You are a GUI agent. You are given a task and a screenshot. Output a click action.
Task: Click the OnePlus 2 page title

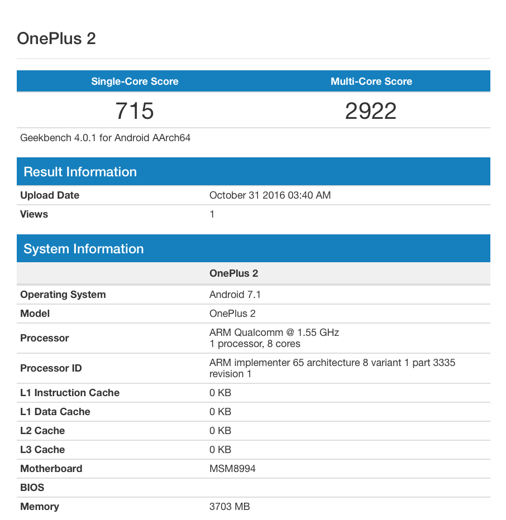click(56, 38)
